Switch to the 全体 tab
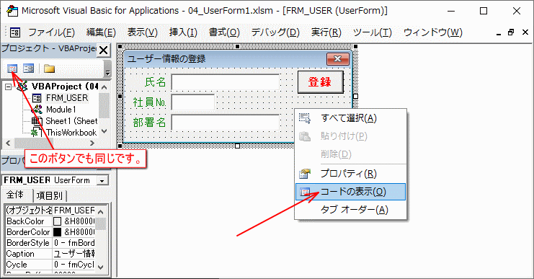Viewport: 534px width, 279px height. 16,195
